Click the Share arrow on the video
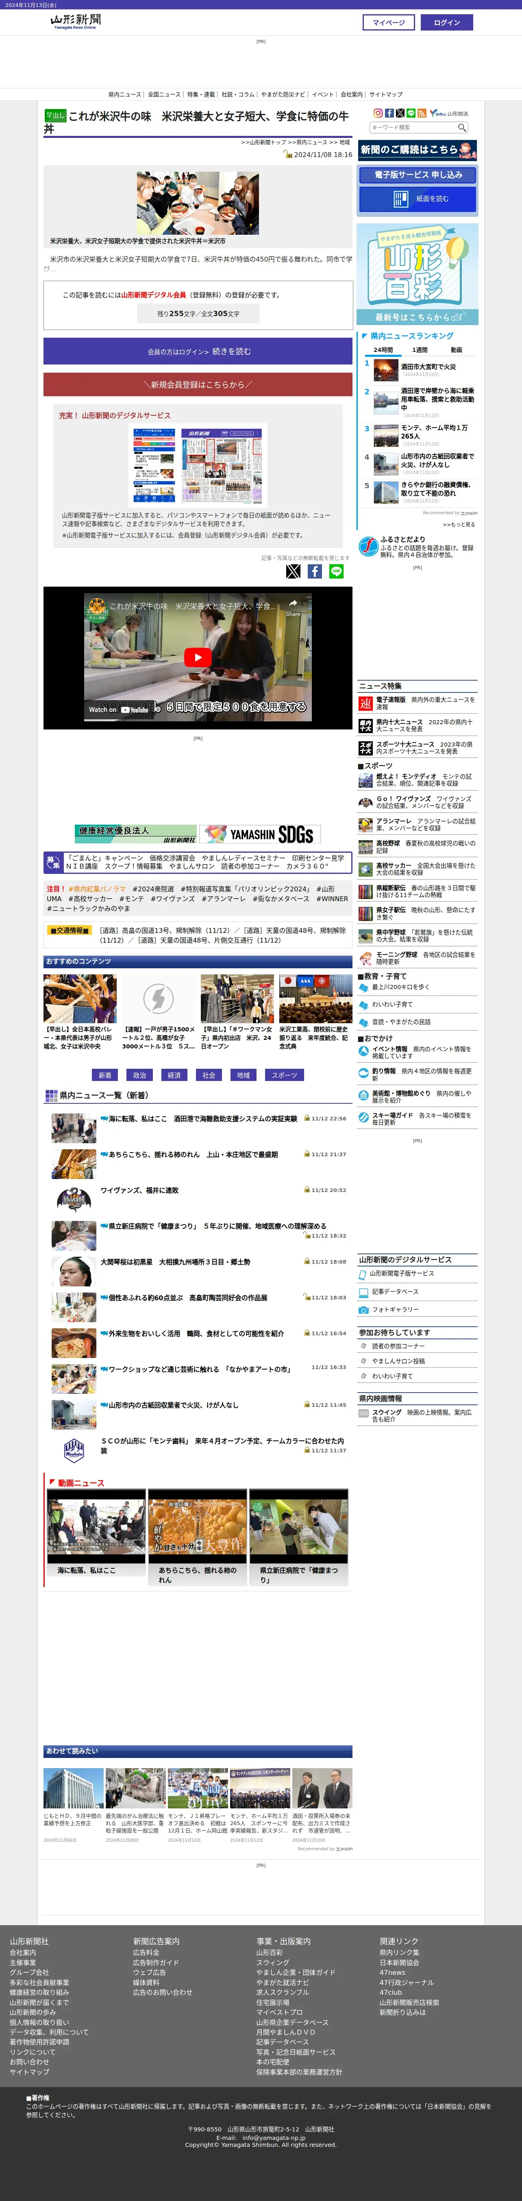Viewport: 522px width, 2201px height. (293, 607)
